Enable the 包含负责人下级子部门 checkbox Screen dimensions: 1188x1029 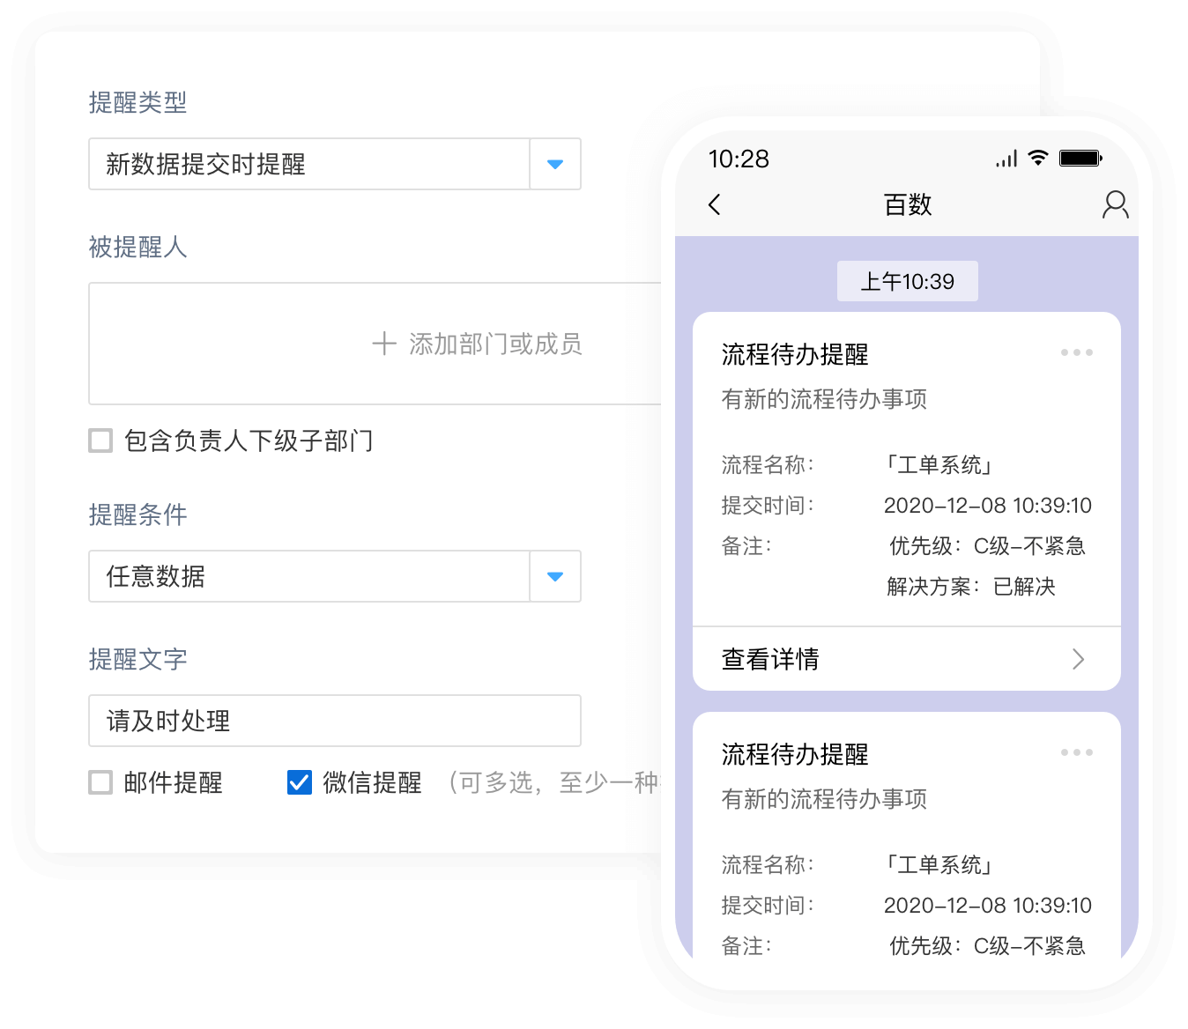[100, 440]
